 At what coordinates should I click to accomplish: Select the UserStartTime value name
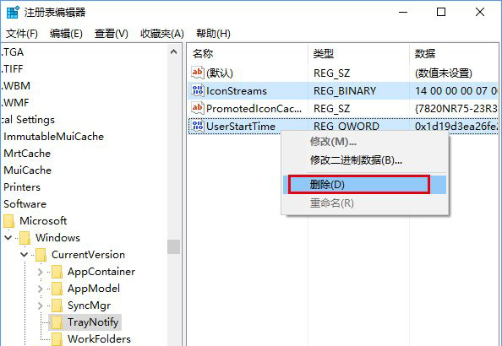tap(241, 127)
